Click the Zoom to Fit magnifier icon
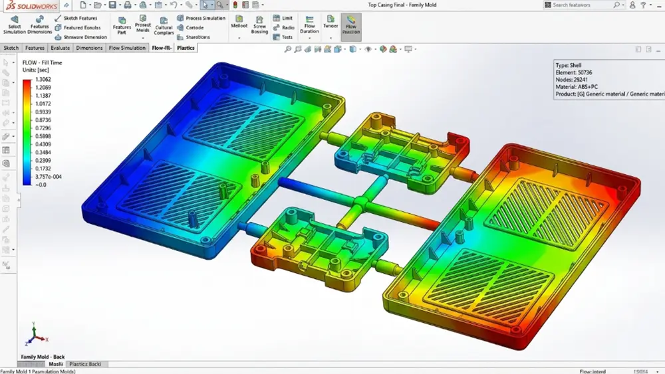Viewport: 665px width, 374px height. 287,49
